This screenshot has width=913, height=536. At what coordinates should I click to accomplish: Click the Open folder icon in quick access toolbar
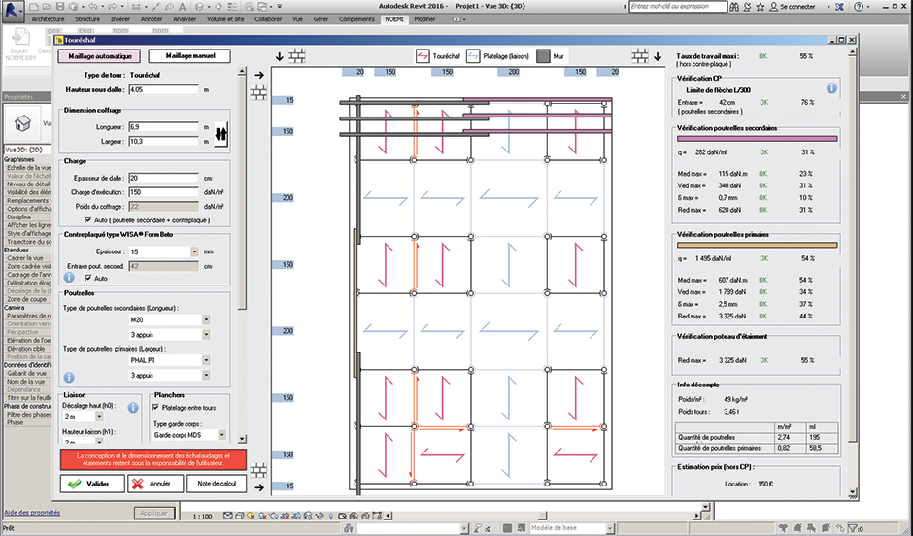(48, 7)
